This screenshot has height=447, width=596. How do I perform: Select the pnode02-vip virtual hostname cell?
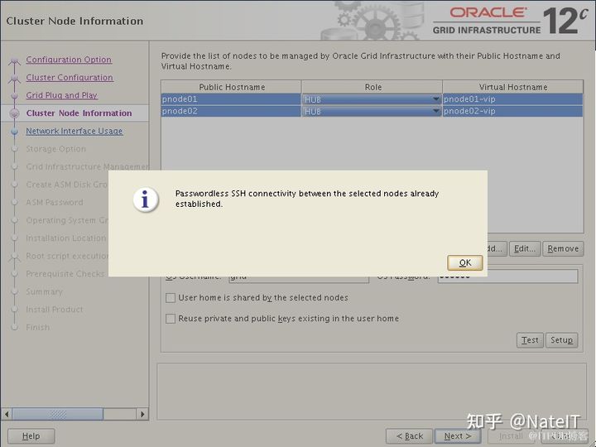(512, 112)
